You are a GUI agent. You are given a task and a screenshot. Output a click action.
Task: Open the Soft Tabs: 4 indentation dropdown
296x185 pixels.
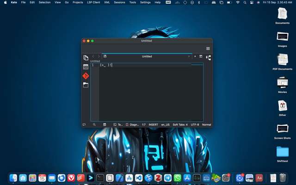pos(180,124)
